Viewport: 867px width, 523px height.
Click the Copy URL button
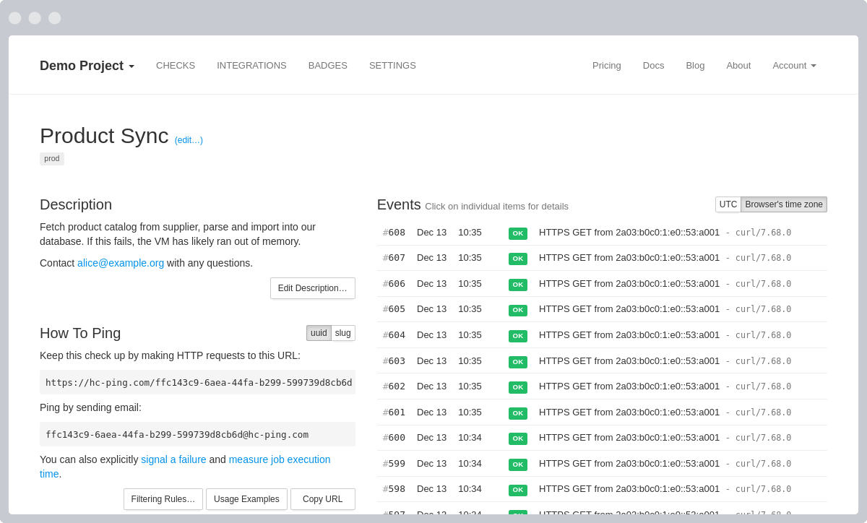pos(322,498)
